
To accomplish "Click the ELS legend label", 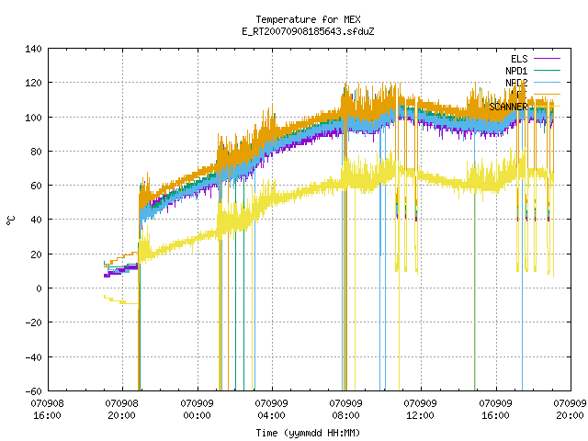I will tap(519, 59).
